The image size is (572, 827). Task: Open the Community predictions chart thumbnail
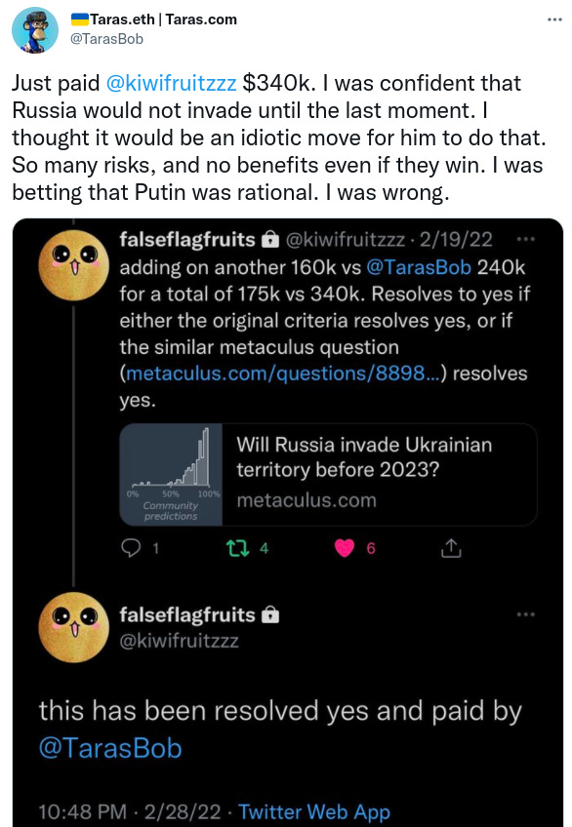[x=171, y=474]
